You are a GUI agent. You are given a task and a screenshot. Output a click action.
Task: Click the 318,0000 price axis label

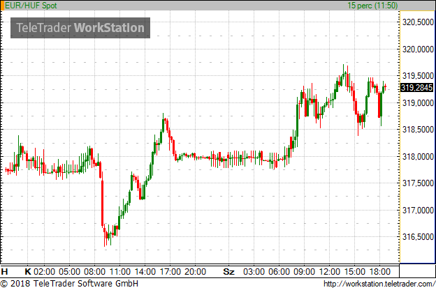click(419, 157)
